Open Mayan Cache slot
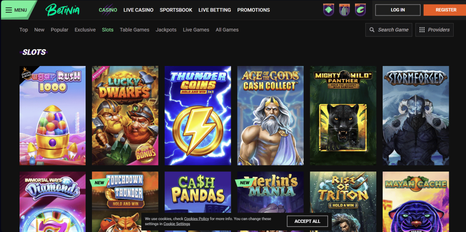466x232 pixels. [x=416, y=202]
